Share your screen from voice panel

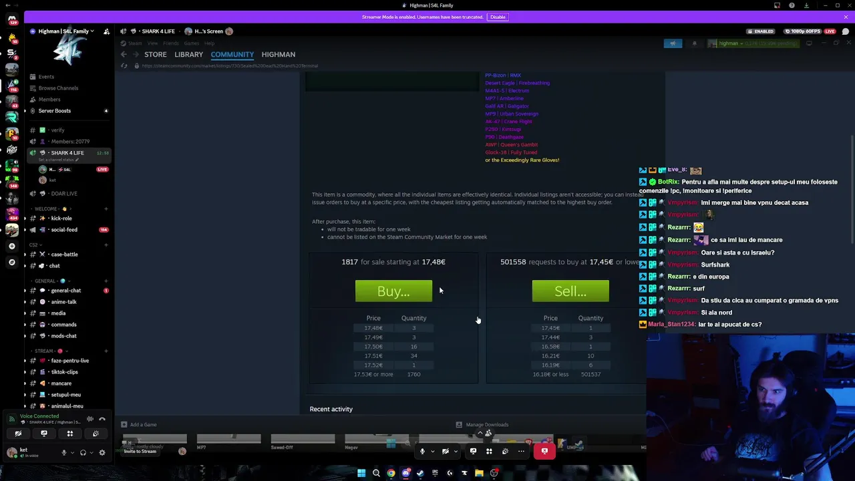point(44,434)
